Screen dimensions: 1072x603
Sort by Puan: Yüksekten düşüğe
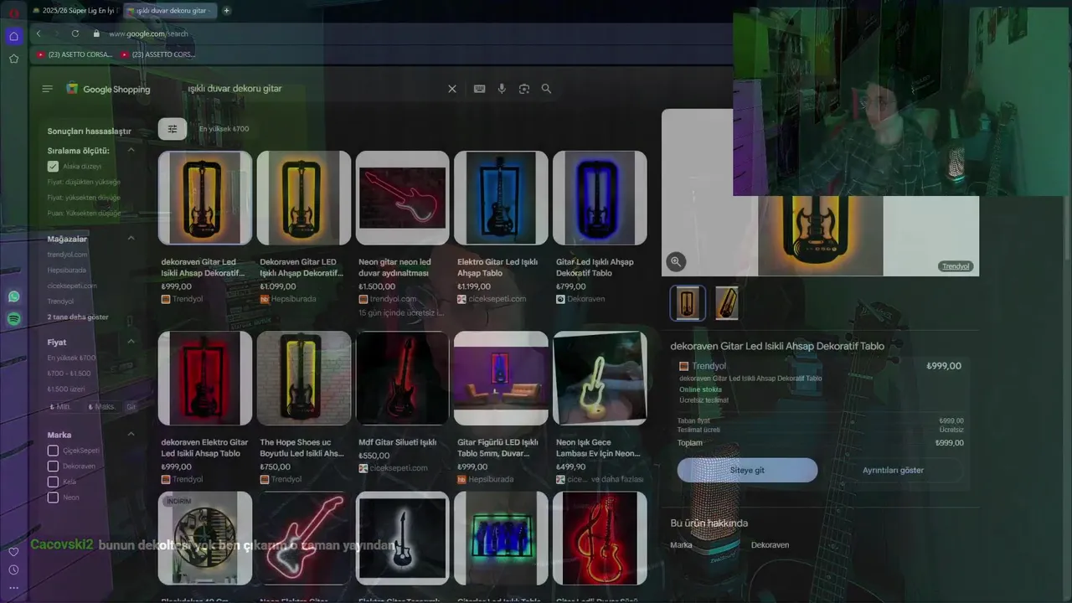[84, 214]
